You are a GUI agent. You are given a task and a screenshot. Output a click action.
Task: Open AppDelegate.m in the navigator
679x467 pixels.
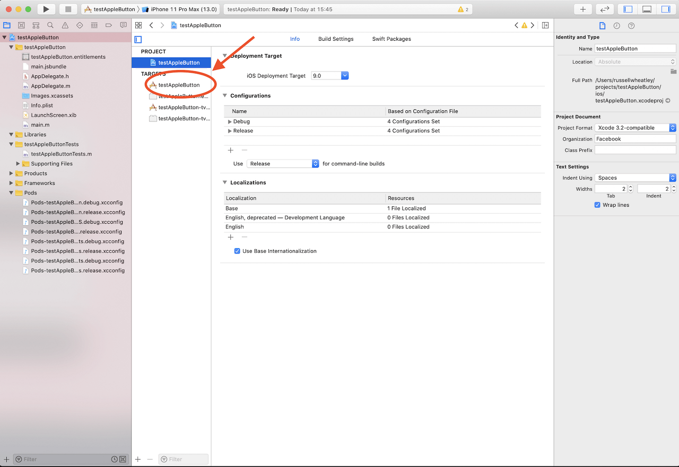tap(50, 86)
